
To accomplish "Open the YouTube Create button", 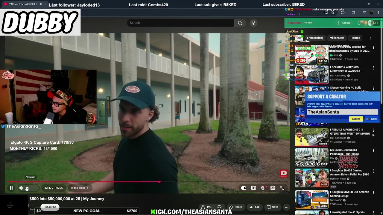I will (x=344, y=23).
